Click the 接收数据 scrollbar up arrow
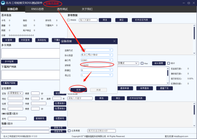Image resolution: width=197 pixels, height=139 pixels. (194, 25)
